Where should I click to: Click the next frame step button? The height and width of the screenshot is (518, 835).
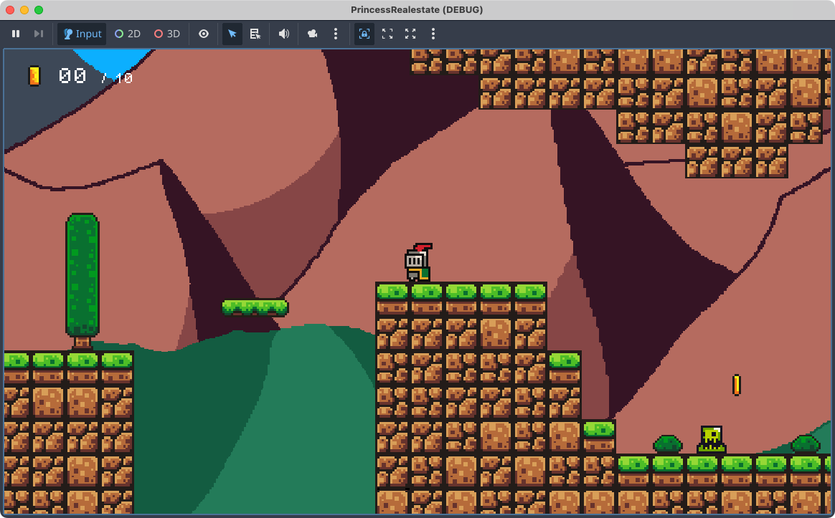[x=39, y=34]
